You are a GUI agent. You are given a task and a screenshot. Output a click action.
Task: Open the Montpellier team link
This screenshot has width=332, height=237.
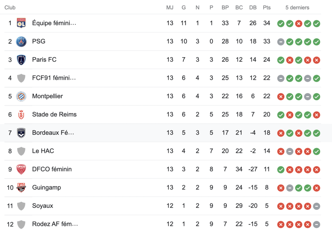[47, 96]
